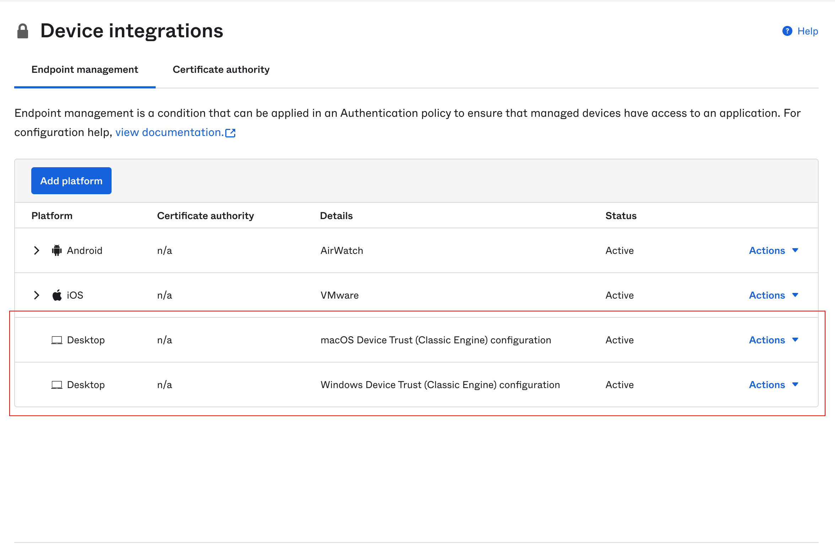
Task: Click the Android robot icon
Action: pos(57,250)
